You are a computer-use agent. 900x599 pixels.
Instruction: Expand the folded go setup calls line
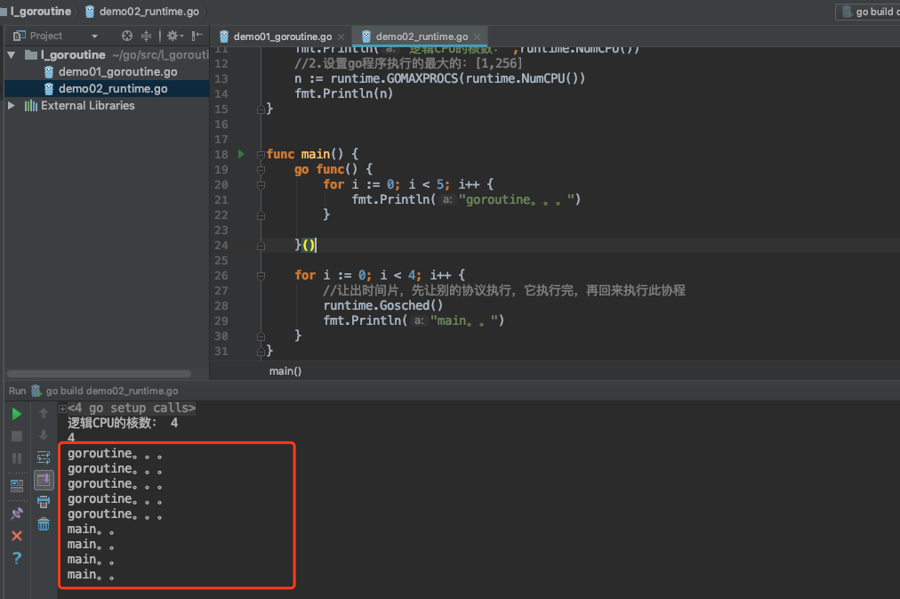62,409
